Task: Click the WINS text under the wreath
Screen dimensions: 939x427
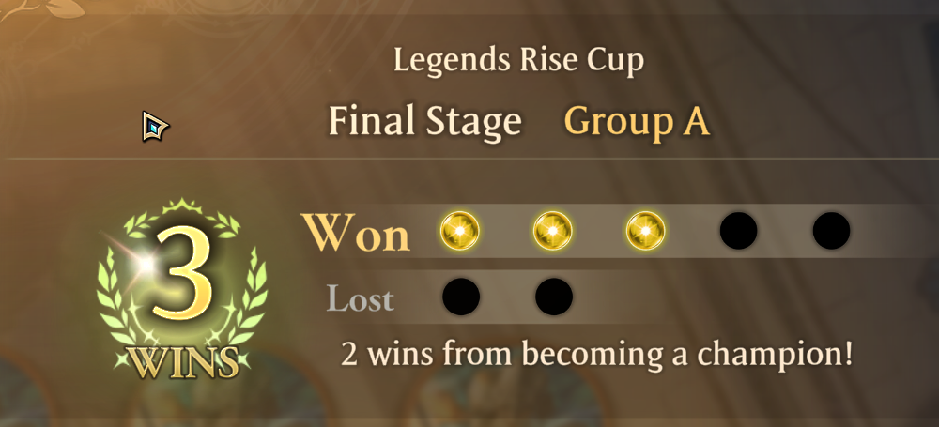Action: (183, 361)
